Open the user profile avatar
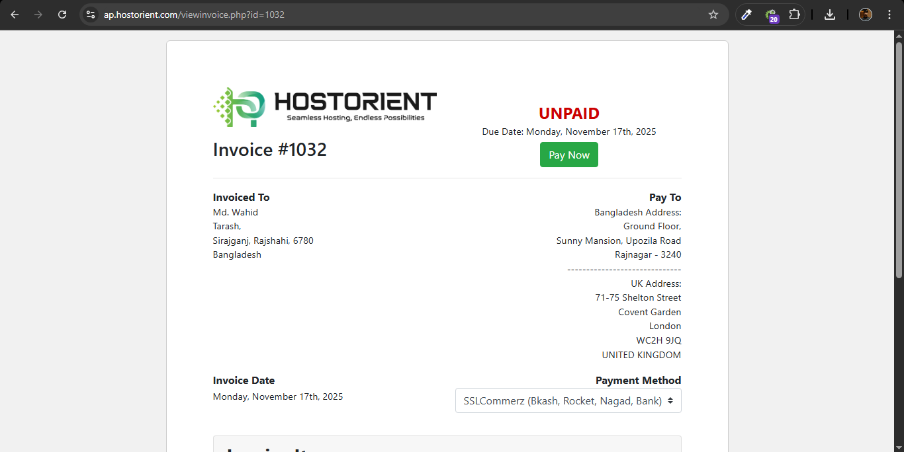The width and height of the screenshot is (904, 452). [x=865, y=15]
